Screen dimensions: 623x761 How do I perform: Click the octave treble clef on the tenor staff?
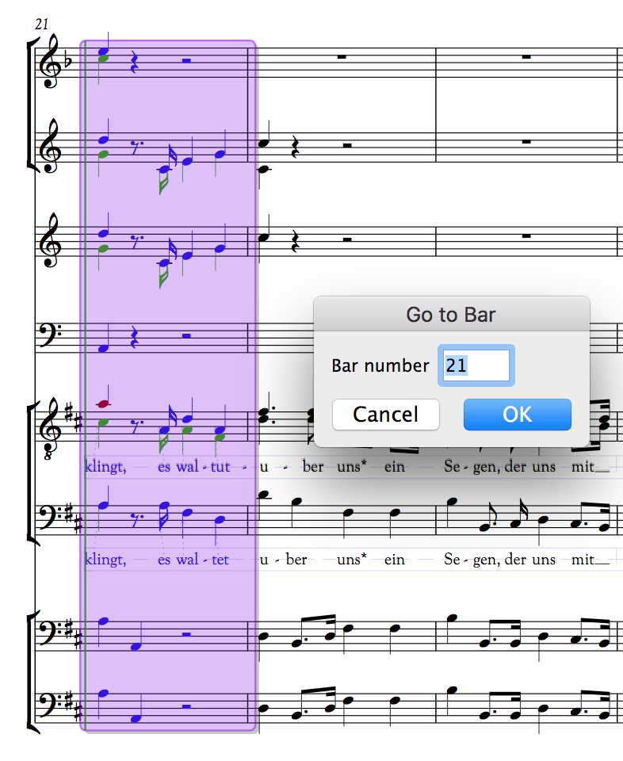coord(51,428)
